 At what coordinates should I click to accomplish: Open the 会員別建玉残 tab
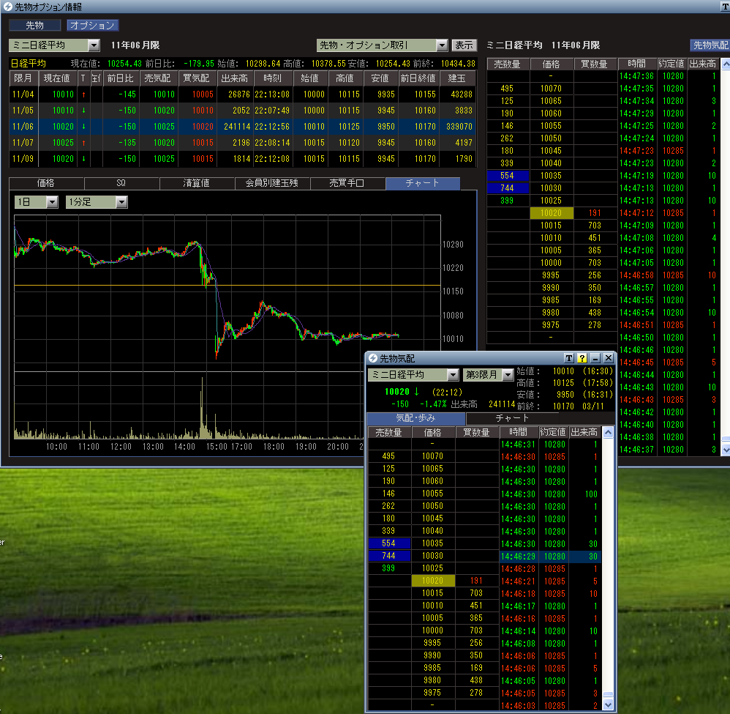pos(272,183)
